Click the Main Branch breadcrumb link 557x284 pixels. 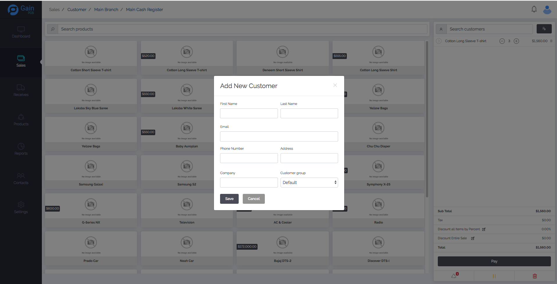pyautogui.click(x=106, y=10)
